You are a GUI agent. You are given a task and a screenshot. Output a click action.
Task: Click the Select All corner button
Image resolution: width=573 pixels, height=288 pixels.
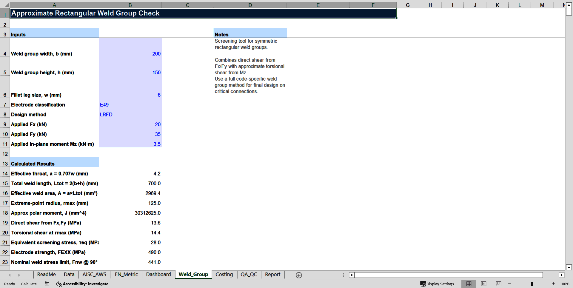[5, 5]
